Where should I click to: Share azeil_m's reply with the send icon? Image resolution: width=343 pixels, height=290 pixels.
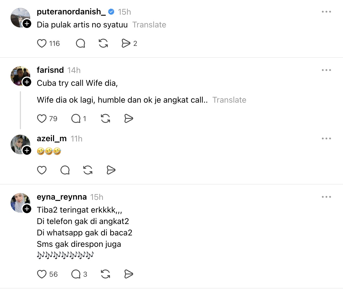tap(111, 170)
